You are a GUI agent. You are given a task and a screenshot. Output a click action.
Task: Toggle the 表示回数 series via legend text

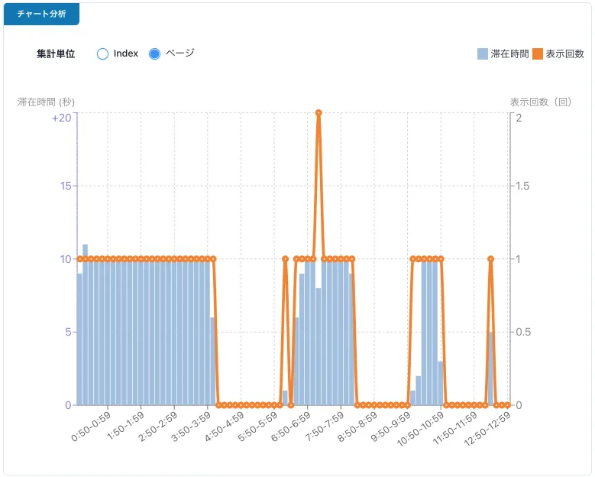[564, 54]
